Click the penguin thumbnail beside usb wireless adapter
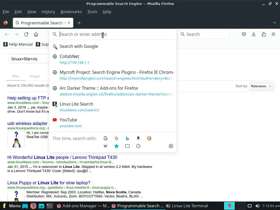This screenshot has height=210, width=280. point(16,139)
